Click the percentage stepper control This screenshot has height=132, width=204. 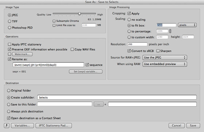point(170,31)
